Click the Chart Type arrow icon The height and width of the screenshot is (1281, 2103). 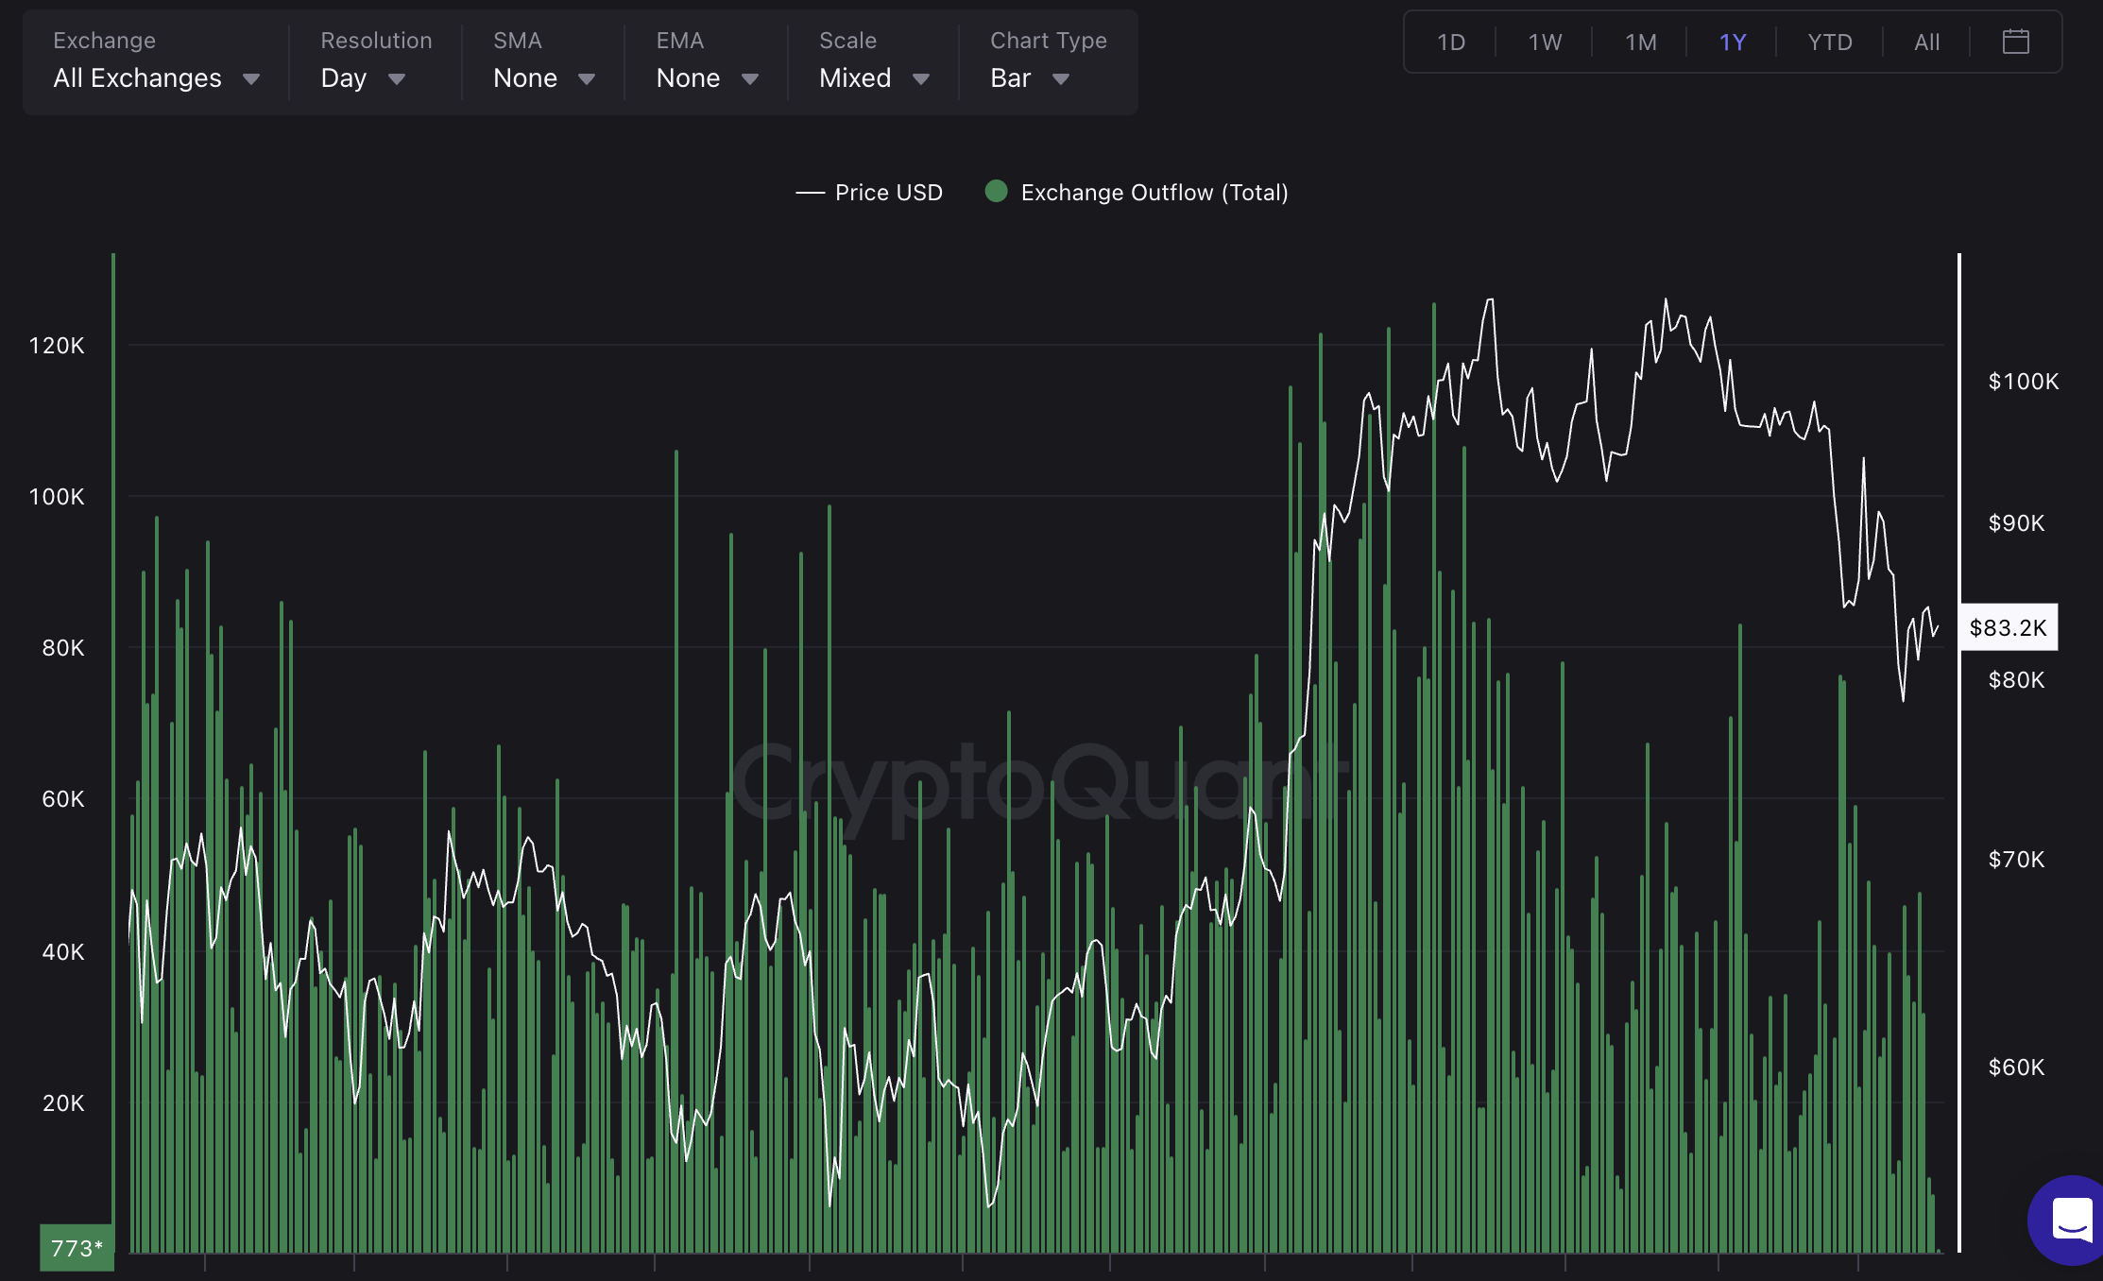[1061, 79]
